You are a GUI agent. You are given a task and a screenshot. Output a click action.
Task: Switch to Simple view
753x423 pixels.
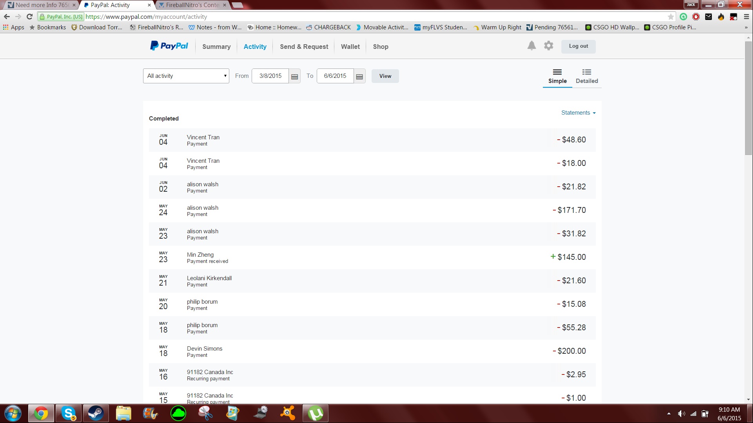557,76
